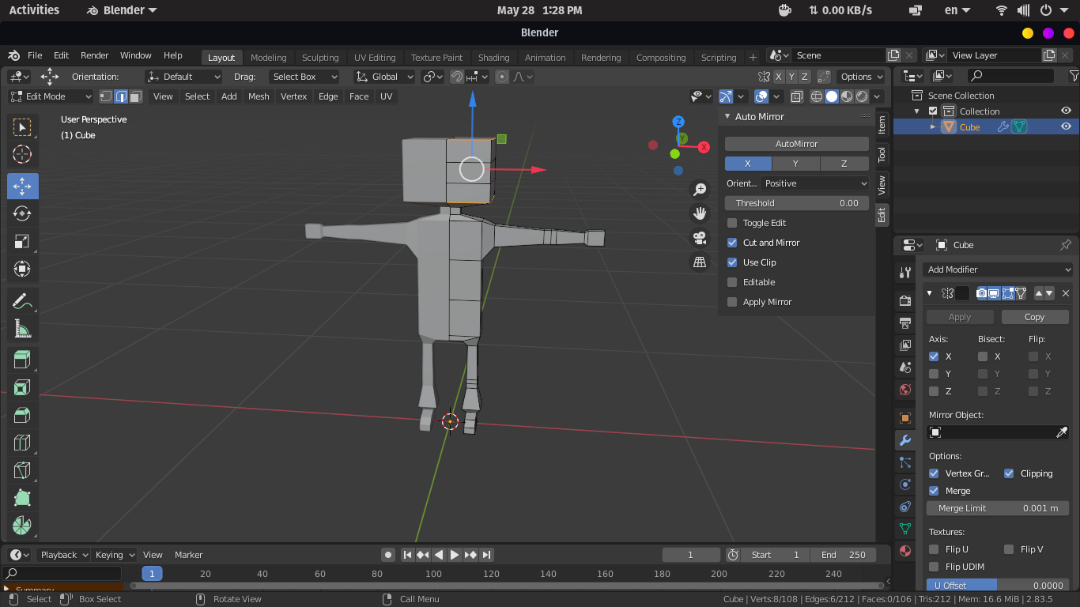Disable the Merge option checkbox
The width and height of the screenshot is (1080, 607).
pyautogui.click(x=934, y=491)
